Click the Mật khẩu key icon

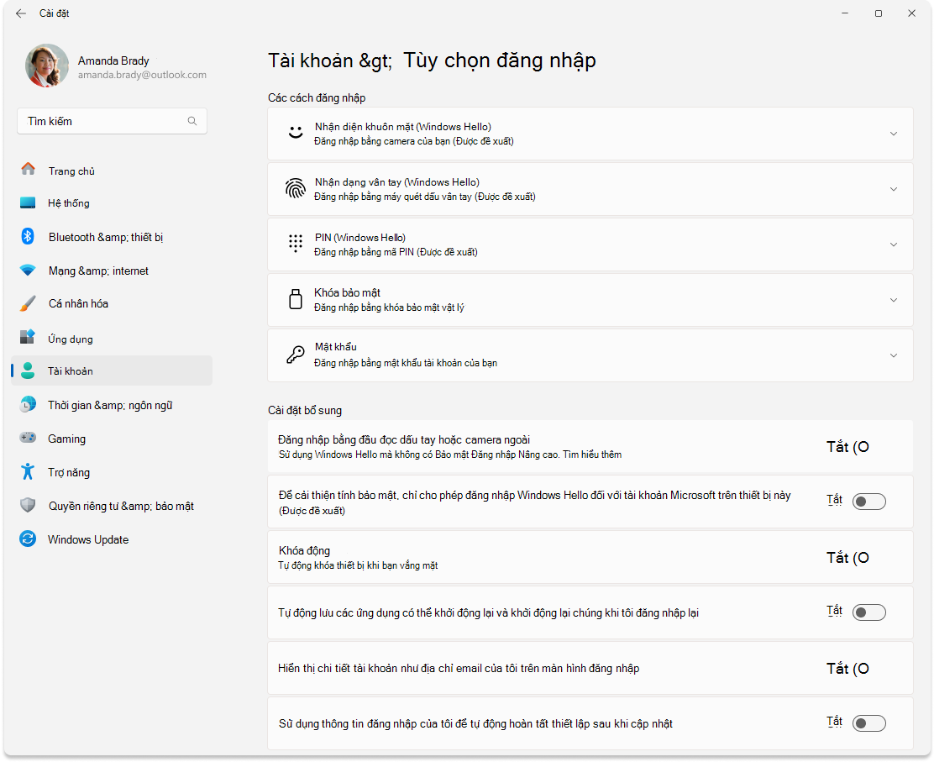click(x=296, y=355)
